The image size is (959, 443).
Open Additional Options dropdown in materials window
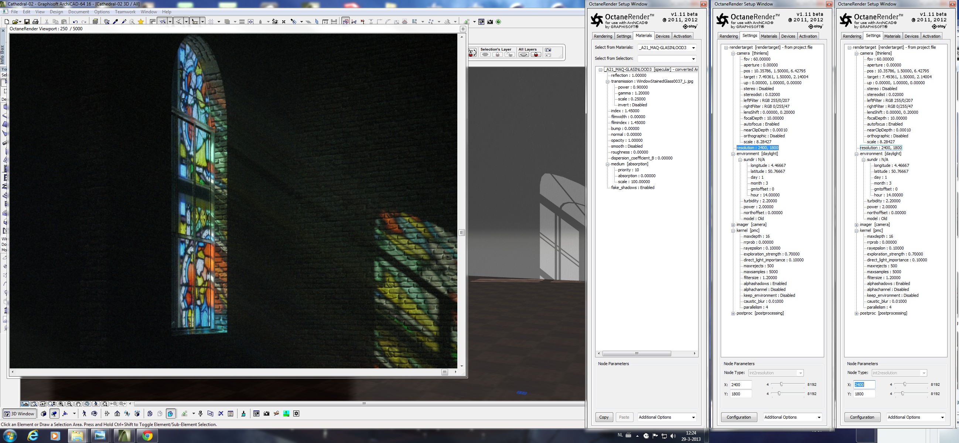666,417
